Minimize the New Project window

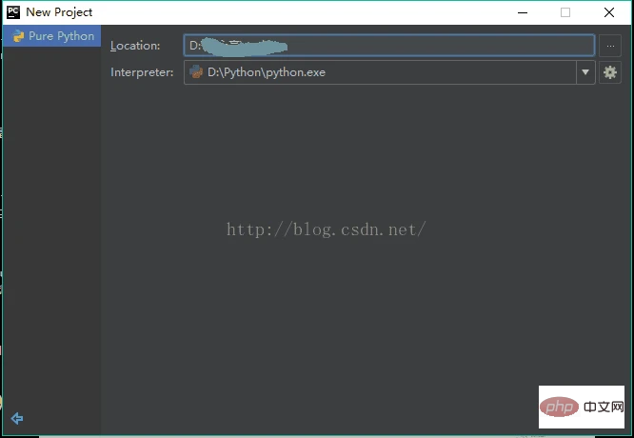(521, 12)
